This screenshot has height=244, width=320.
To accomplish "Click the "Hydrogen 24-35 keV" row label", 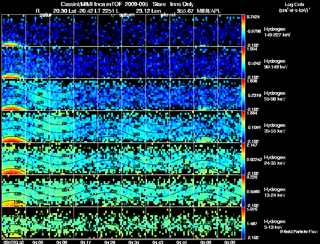I will [275, 160].
